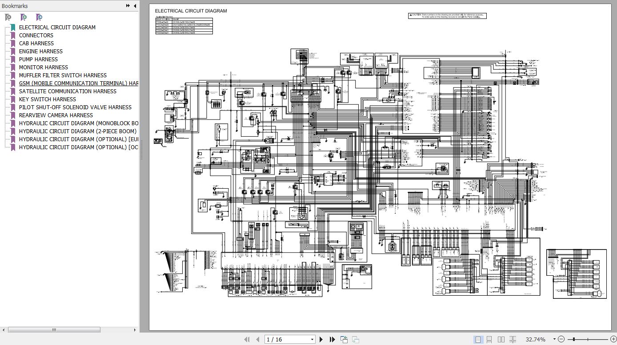This screenshot has height=345, width=617.
Task: Switch to single page view layout
Action: click(x=478, y=340)
